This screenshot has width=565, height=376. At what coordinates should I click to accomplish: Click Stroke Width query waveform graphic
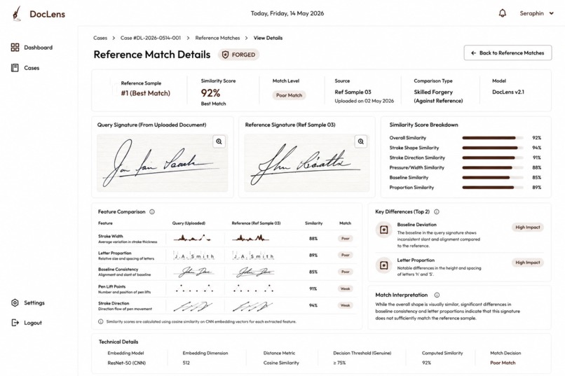click(x=192, y=238)
